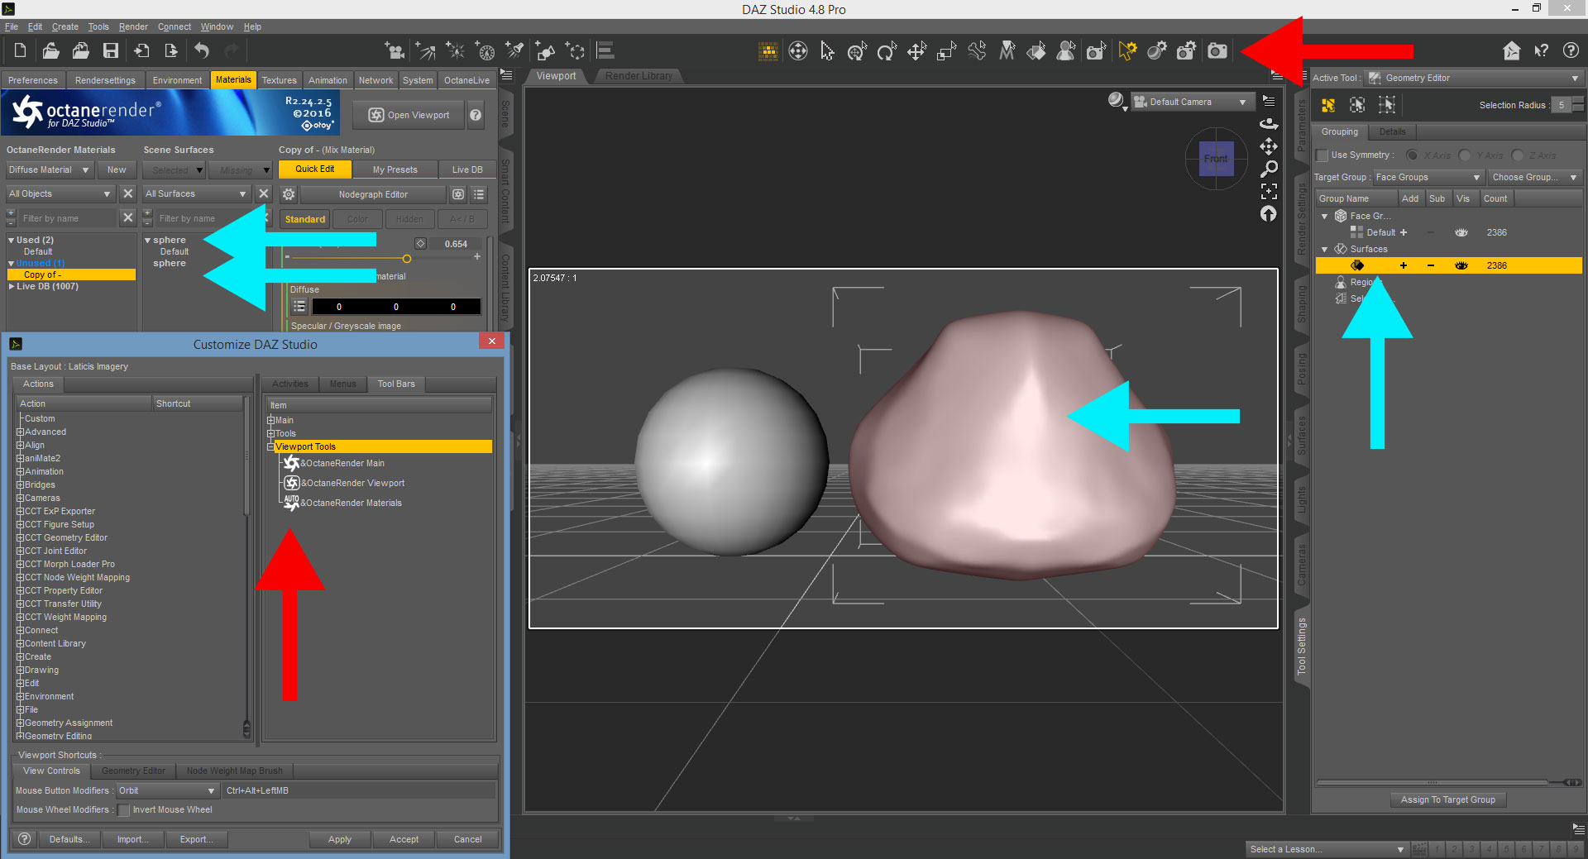Click the viewport reset camera icon
This screenshot has width=1588, height=859.
click(1269, 214)
